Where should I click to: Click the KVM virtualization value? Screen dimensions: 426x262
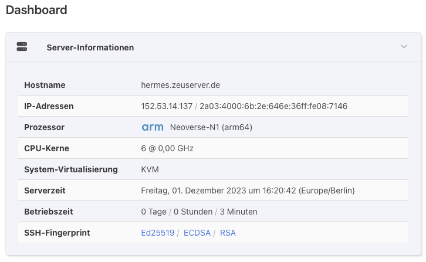[x=150, y=169]
